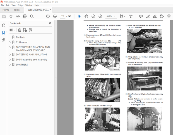Open Attachments paperclip panel
Image resolution: width=173 pixels, height=135 pixels.
pyautogui.click(x=4, y=40)
